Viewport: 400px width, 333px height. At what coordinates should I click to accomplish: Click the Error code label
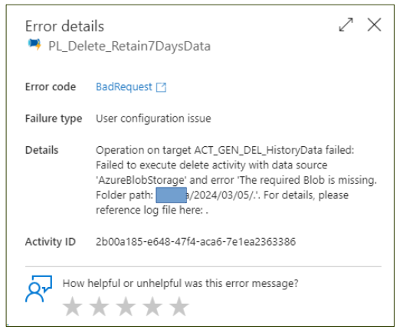pos(51,87)
